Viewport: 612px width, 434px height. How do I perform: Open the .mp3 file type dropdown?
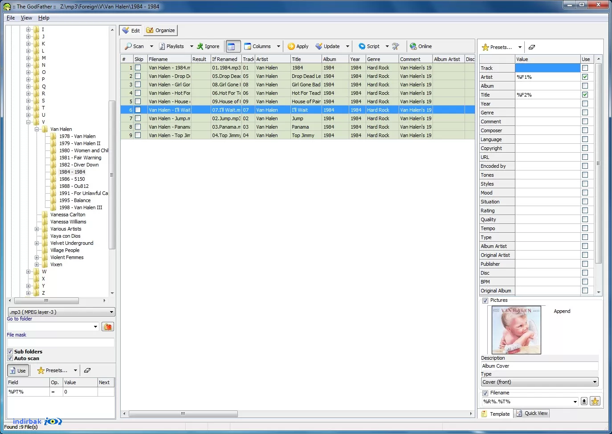61,312
